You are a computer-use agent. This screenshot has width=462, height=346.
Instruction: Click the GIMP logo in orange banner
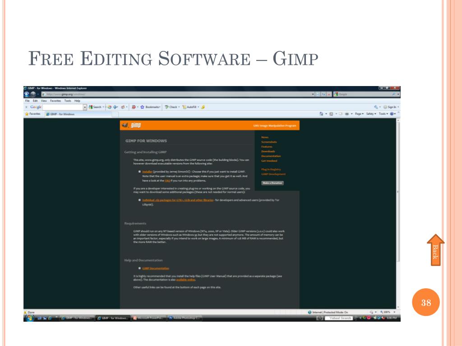[131, 125]
